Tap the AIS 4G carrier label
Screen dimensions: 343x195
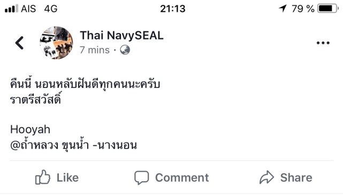(39, 9)
